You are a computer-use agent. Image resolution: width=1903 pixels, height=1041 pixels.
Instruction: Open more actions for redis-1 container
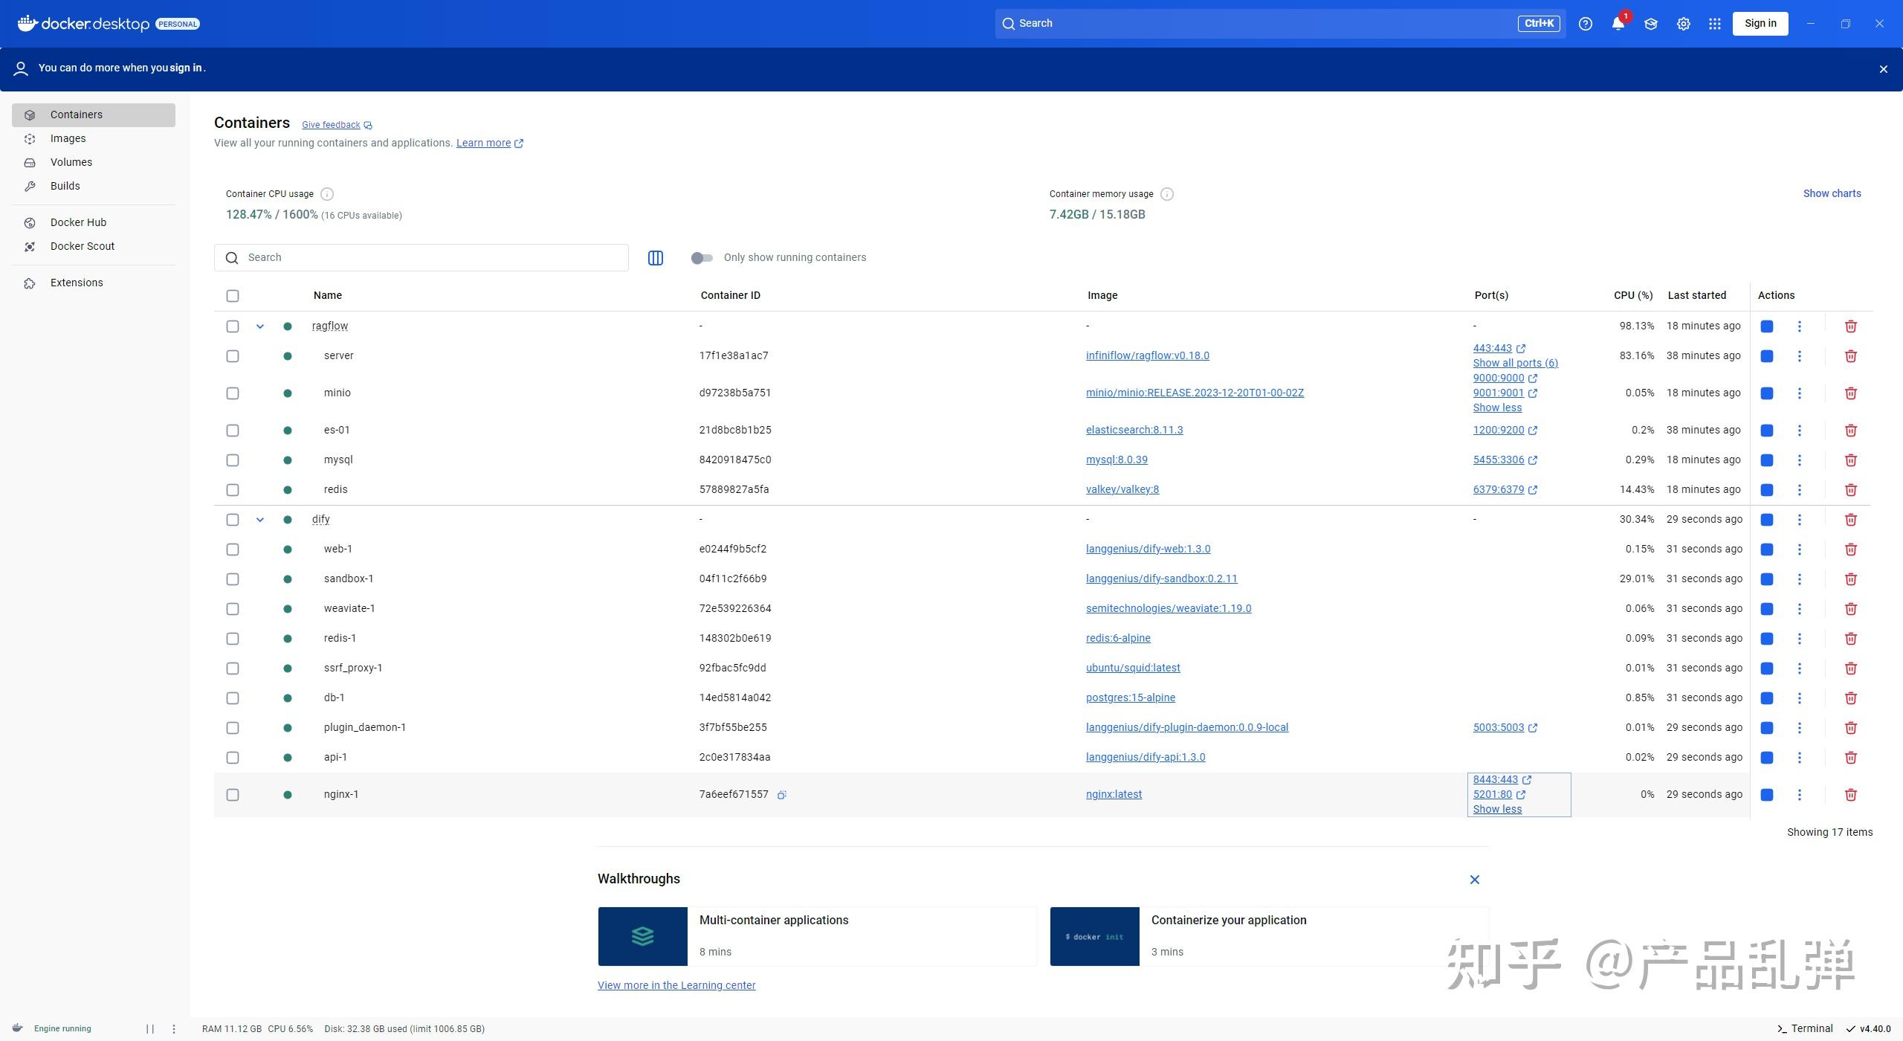tap(1799, 639)
